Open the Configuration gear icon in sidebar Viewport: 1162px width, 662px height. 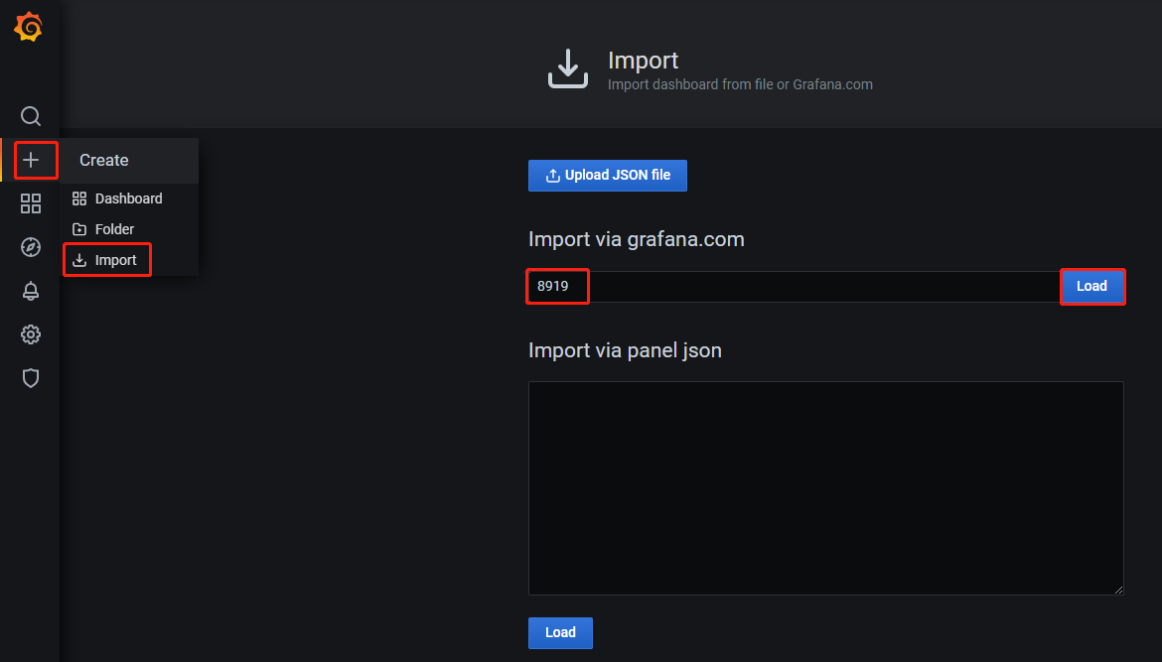31,334
